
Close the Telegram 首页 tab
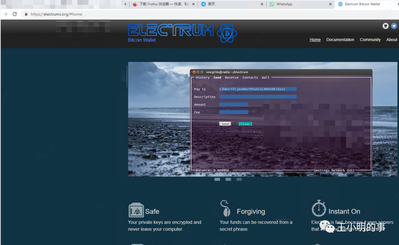point(262,4)
